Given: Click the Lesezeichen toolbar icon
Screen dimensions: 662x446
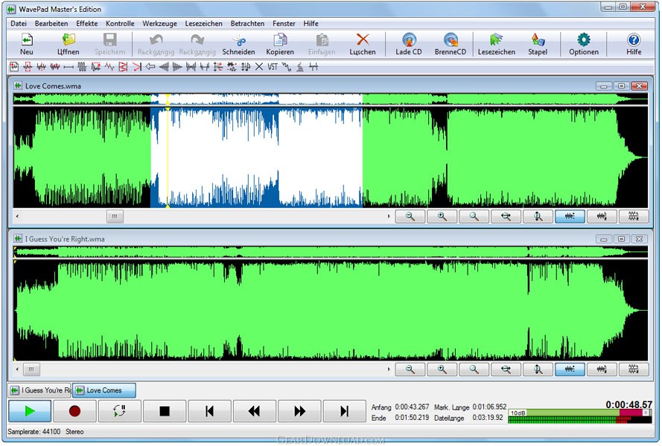Looking at the screenshot, I should tap(497, 44).
